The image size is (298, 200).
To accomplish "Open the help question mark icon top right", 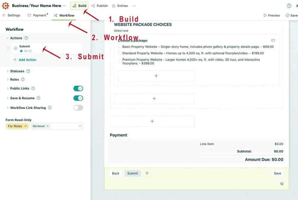I will coord(288,6).
